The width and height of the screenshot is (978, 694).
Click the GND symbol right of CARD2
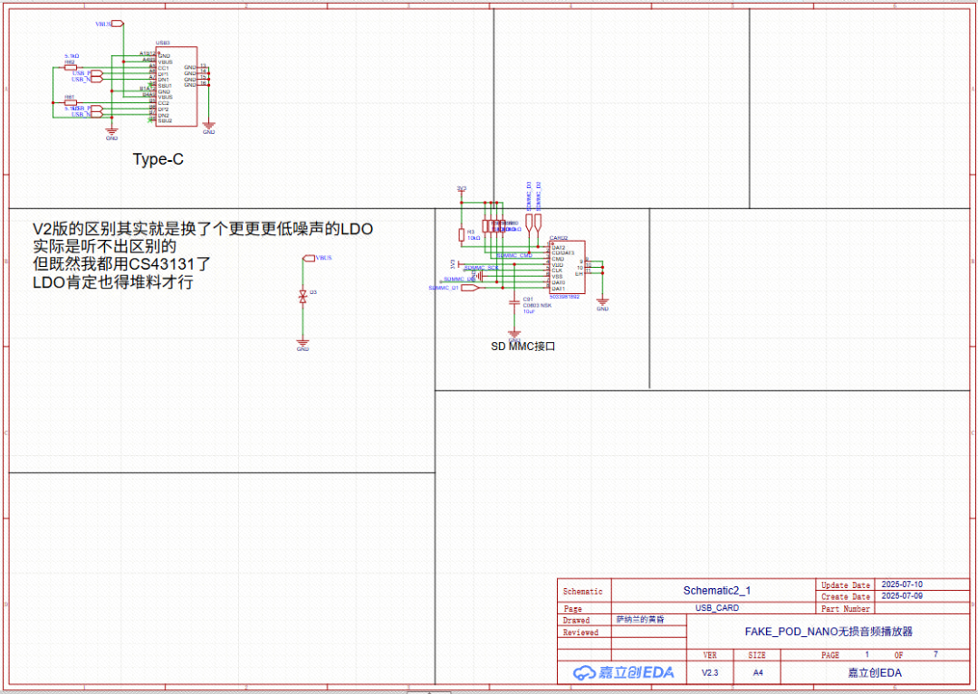(x=602, y=303)
